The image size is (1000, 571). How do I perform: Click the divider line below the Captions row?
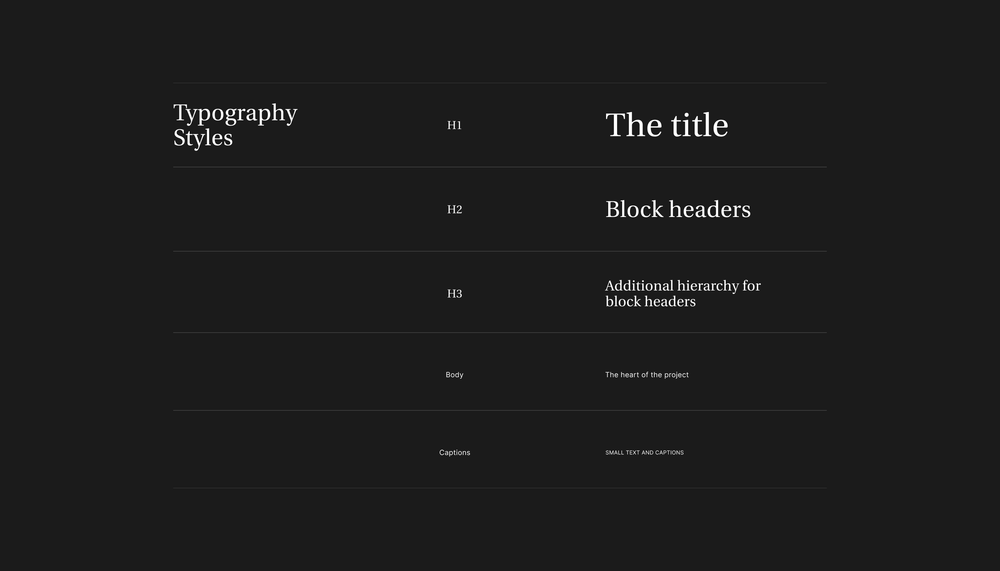pyautogui.click(x=500, y=488)
